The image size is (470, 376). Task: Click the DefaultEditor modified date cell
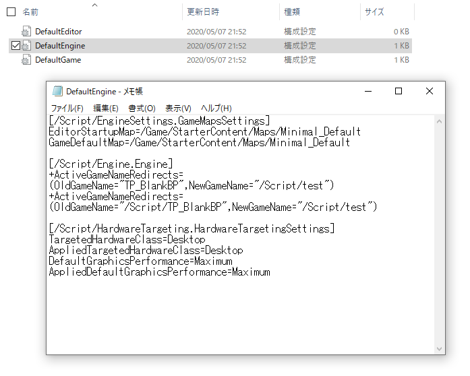click(x=216, y=32)
